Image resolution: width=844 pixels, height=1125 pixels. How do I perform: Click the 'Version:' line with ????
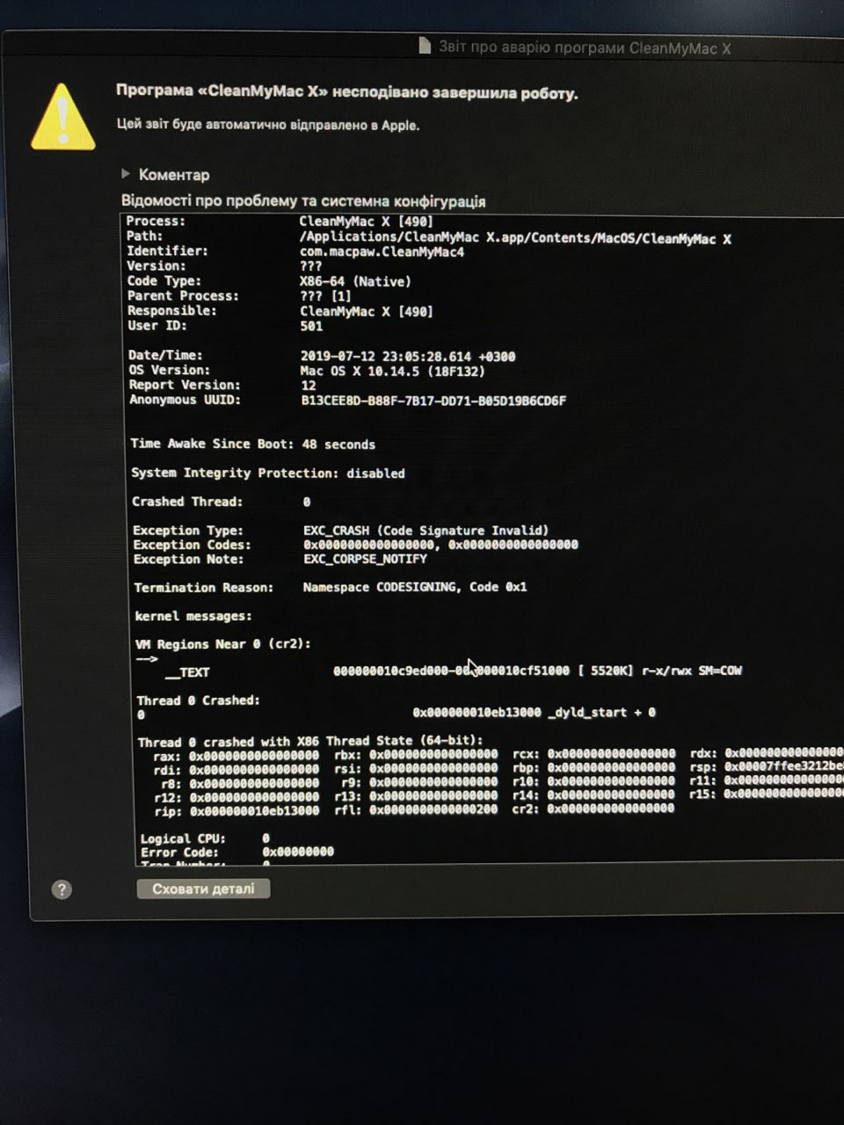(224, 266)
